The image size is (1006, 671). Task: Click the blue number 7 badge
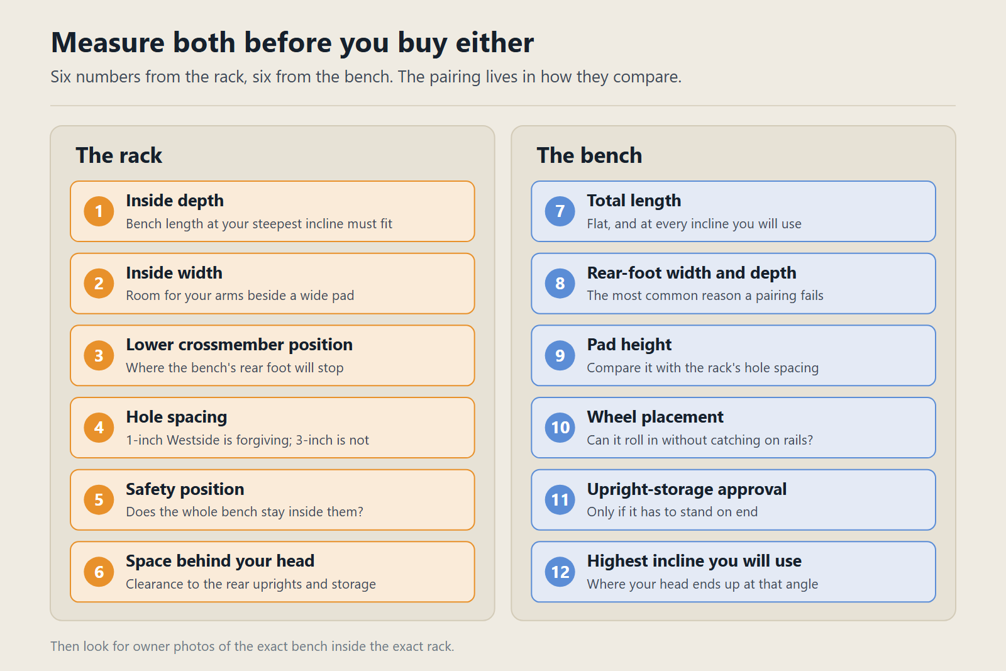point(560,211)
